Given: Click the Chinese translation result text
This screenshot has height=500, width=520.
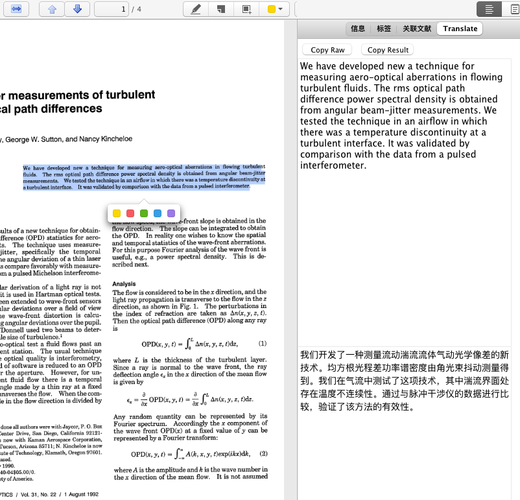Looking at the screenshot, I should pos(404,381).
